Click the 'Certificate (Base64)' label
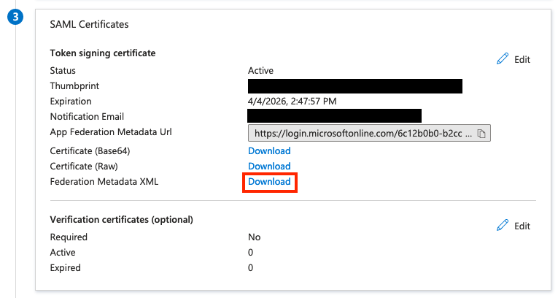The height and width of the screenshot is (298, 558). pos(90,151)
